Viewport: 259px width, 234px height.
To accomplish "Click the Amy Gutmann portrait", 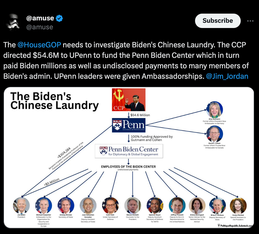I will point(214,109).
